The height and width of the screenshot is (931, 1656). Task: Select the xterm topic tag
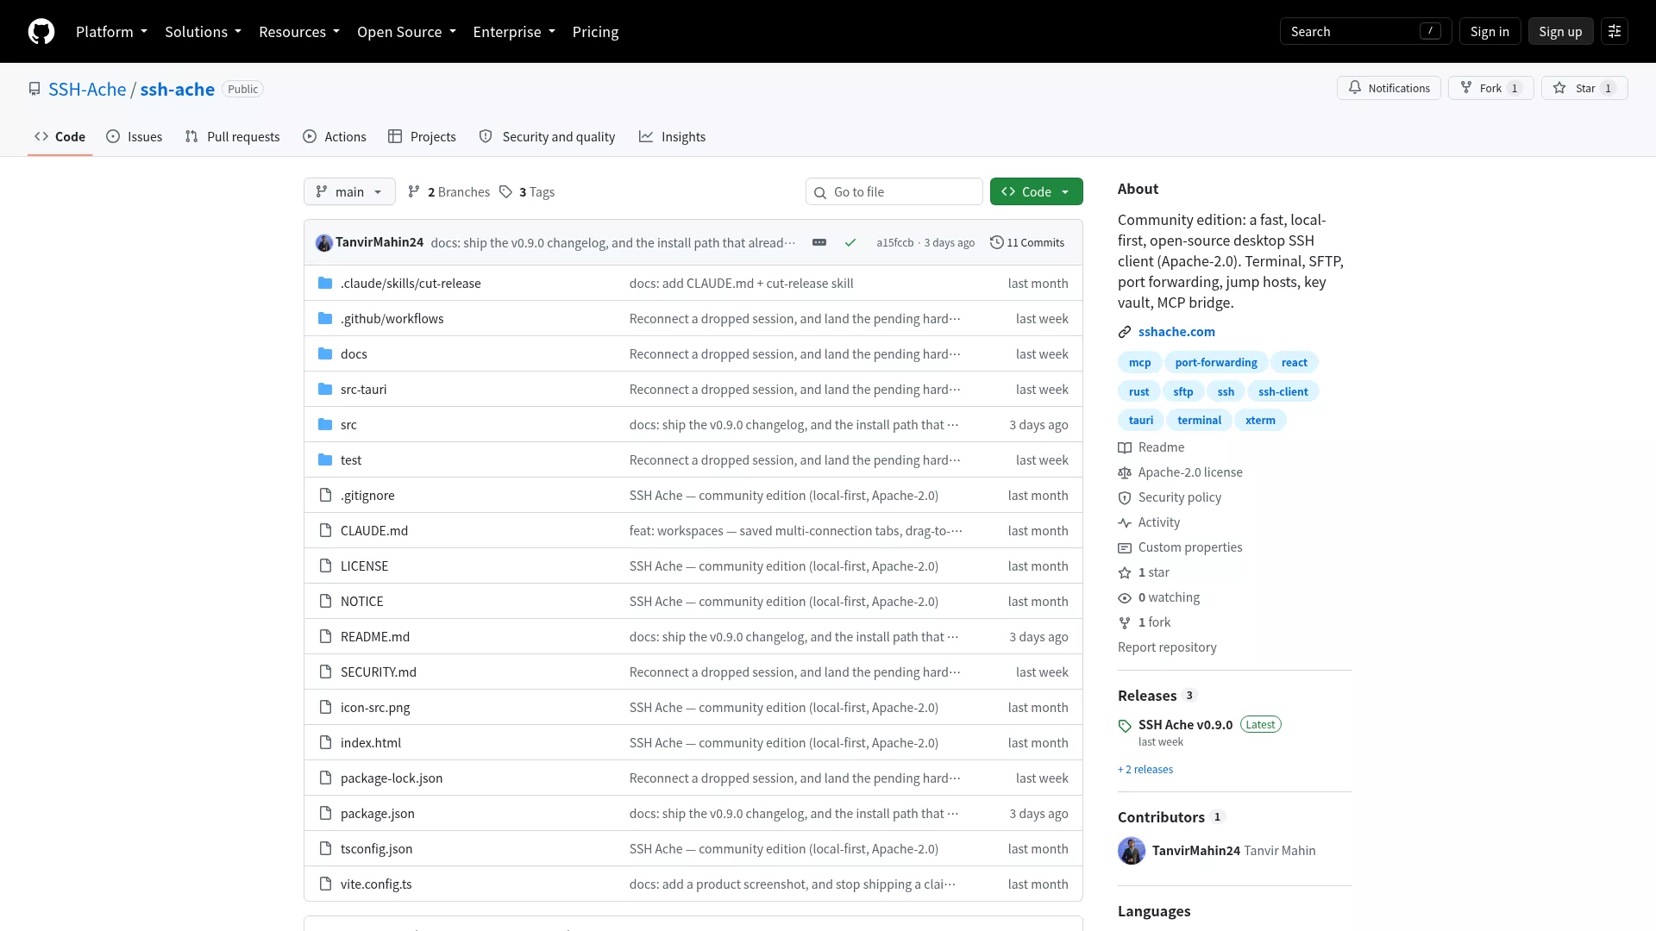(x=1260, y=421)
